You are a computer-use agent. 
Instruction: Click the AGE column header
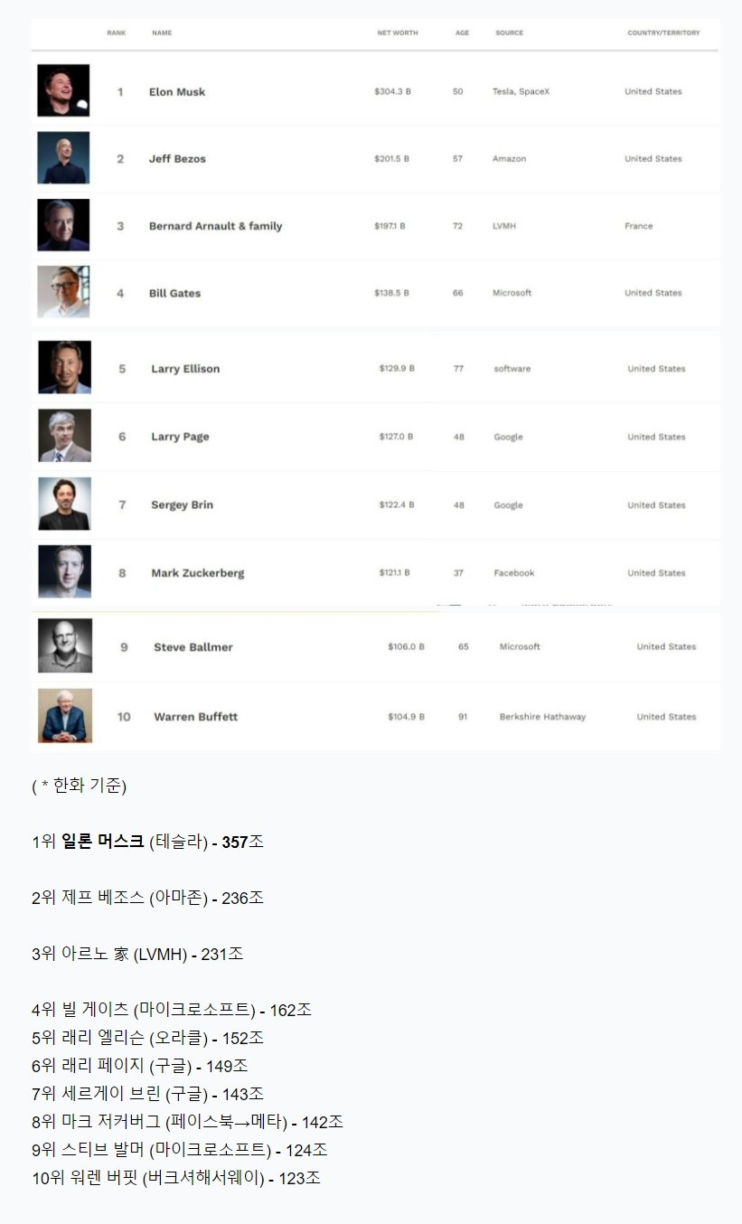point(462,33)
